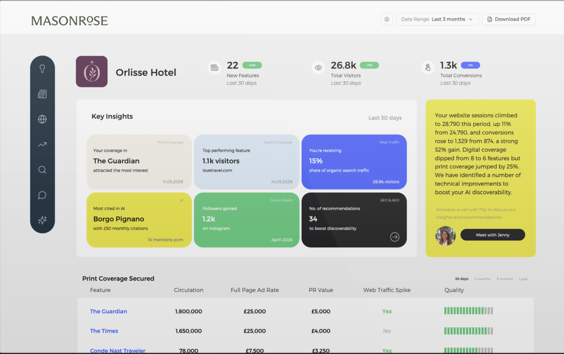
Task: Click the £4,000 PR value cell
Action: [x=321, y=331]
